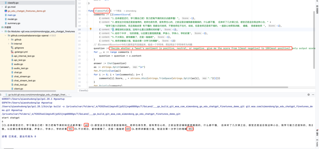319x149 pixels.
Task: Fold the for i loop at line 31
Action: [x=87, y=74]
